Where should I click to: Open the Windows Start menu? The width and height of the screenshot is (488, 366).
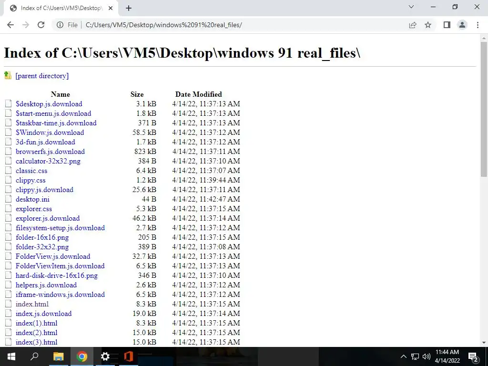[11, 356]
